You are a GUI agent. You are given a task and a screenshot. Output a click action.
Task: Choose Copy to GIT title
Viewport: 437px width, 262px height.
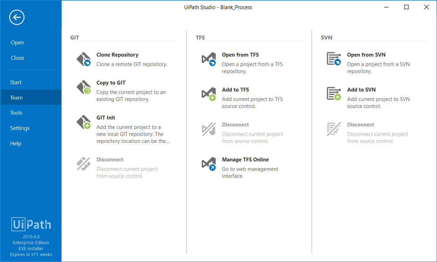(111, 83)
